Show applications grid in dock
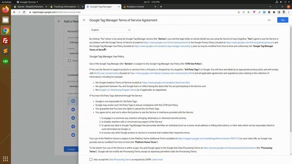 pyautogui.click(x=5, y=159)
